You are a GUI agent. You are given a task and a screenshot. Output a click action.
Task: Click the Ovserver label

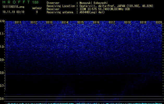53,3
